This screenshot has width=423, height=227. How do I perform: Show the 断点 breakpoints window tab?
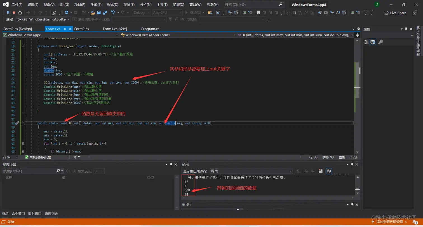click(5, 214)
